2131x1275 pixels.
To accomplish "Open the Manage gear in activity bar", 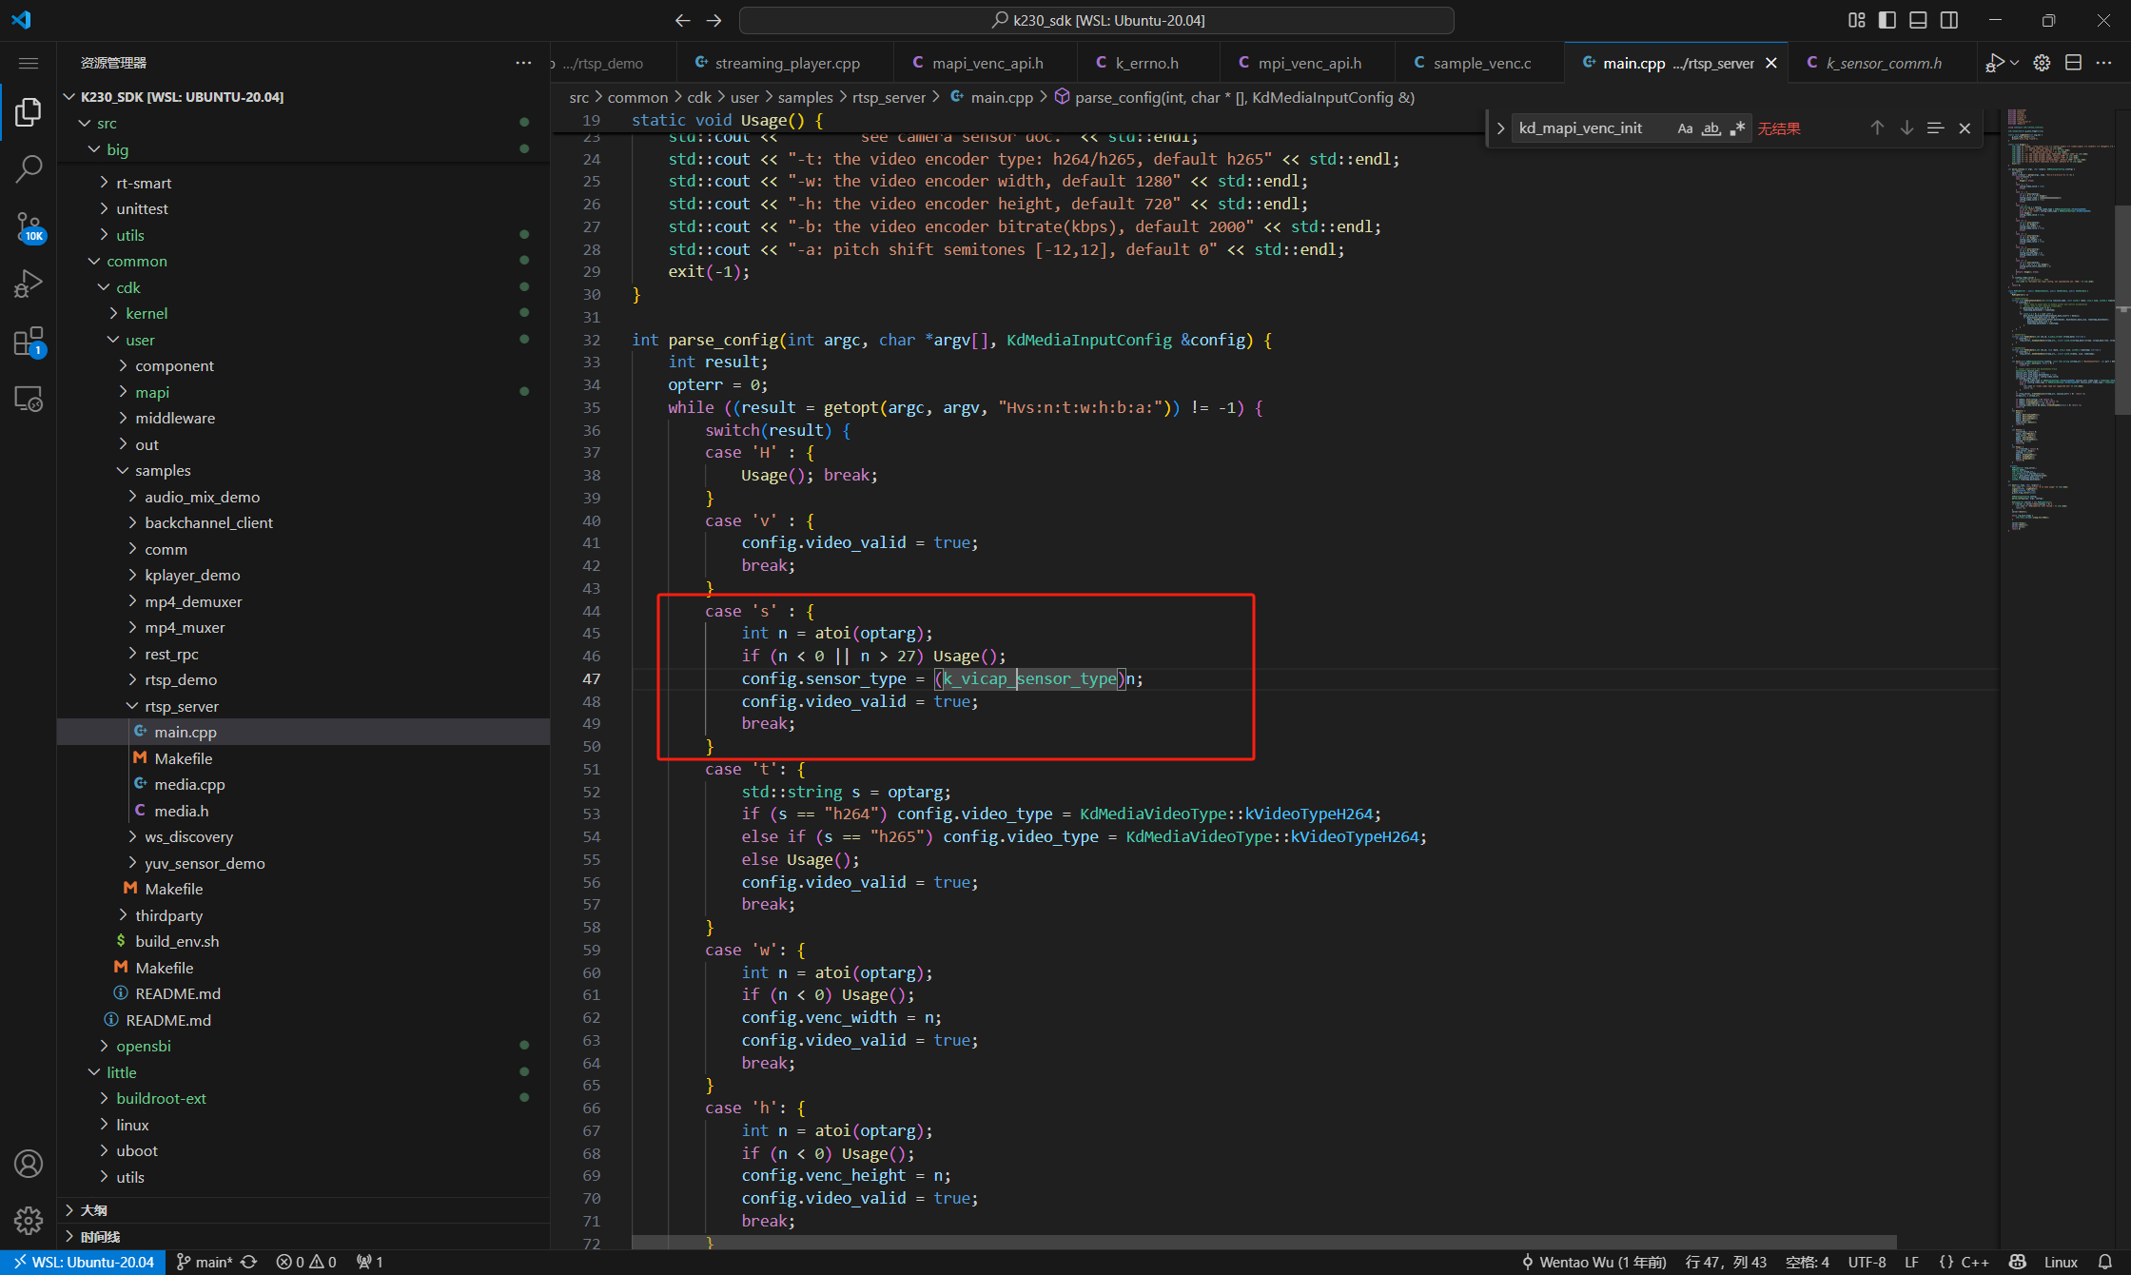I will pos(29,1220).
